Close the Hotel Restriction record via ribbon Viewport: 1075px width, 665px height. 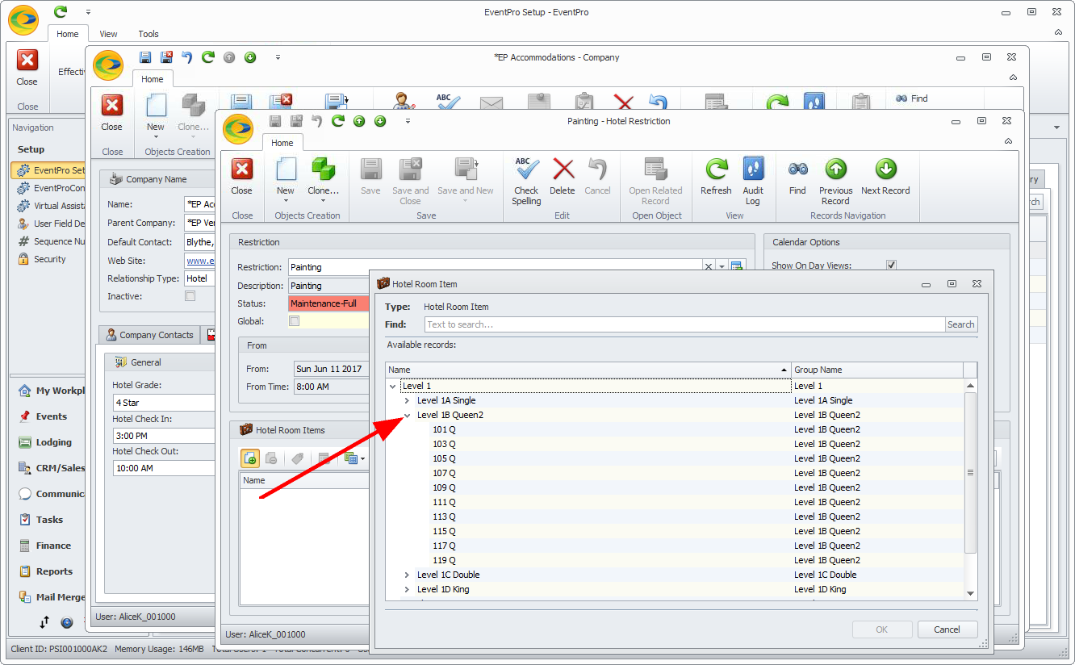(241, 177)
